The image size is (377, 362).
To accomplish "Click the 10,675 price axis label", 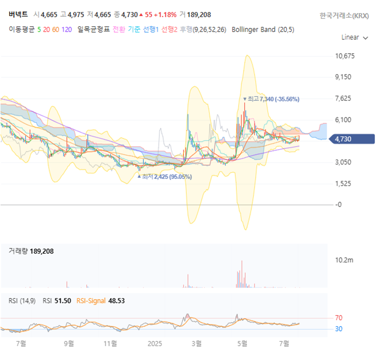I will click(x=345, y=56).
